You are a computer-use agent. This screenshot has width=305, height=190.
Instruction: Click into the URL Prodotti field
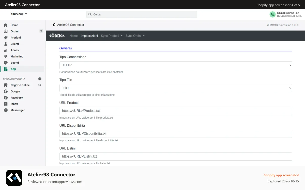(176, 111)
